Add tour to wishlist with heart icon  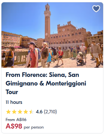click(96, 9)
